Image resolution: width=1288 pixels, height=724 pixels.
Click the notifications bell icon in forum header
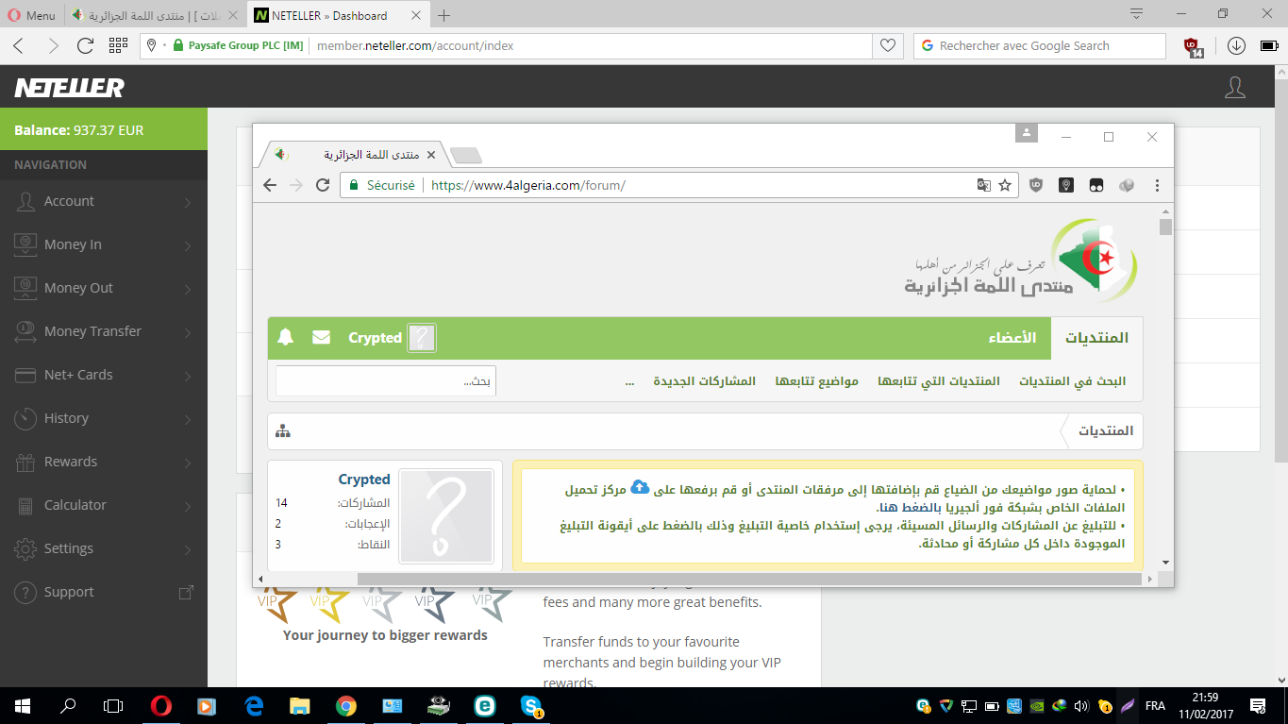286,337
